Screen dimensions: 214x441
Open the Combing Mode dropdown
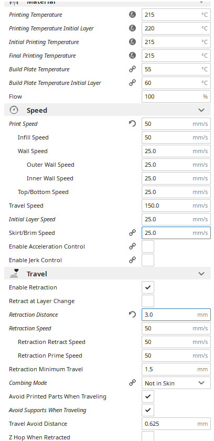[x=176, y=383]
